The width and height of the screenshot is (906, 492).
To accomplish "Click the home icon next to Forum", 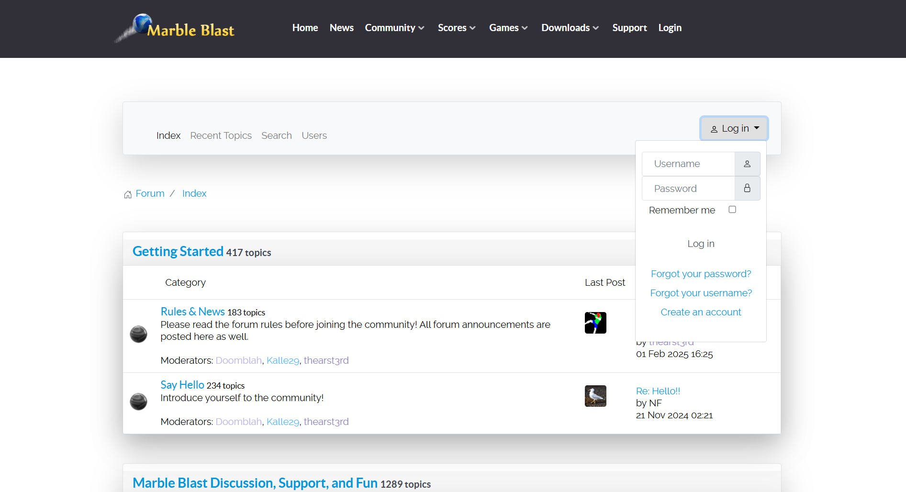I will point(128,194).
